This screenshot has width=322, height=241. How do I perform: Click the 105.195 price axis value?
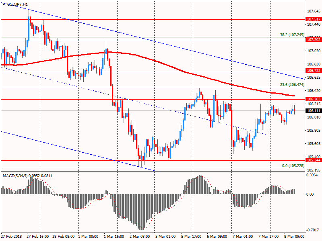314,170
